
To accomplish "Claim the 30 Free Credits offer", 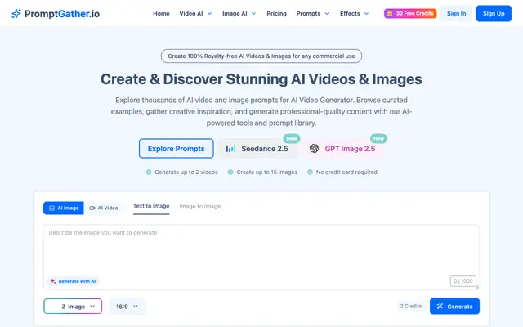I will 410,14.
